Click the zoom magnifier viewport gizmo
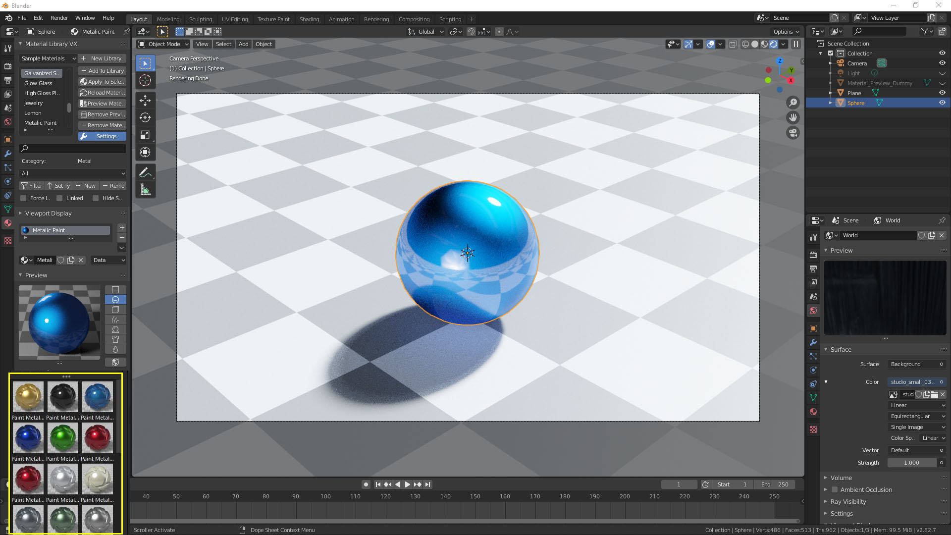 (x=793, y=103)
